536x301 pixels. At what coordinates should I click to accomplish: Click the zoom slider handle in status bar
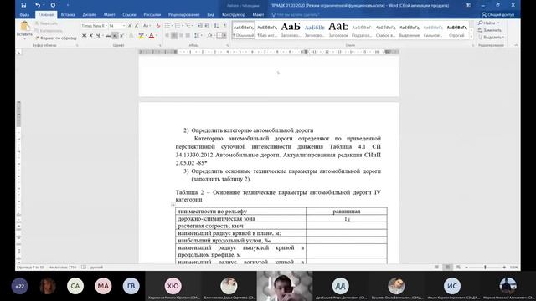coord(485,268)
